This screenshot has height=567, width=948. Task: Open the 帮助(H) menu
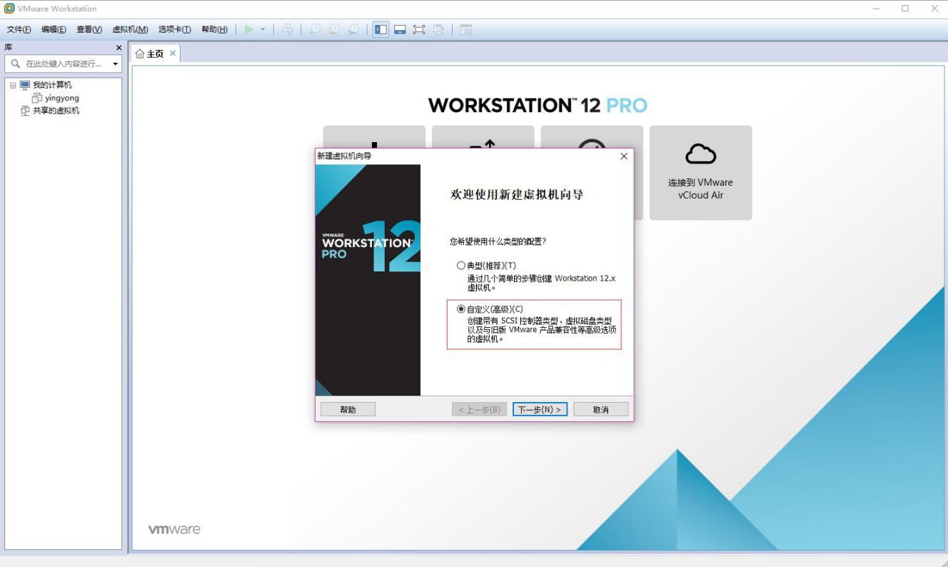point(214,29)
